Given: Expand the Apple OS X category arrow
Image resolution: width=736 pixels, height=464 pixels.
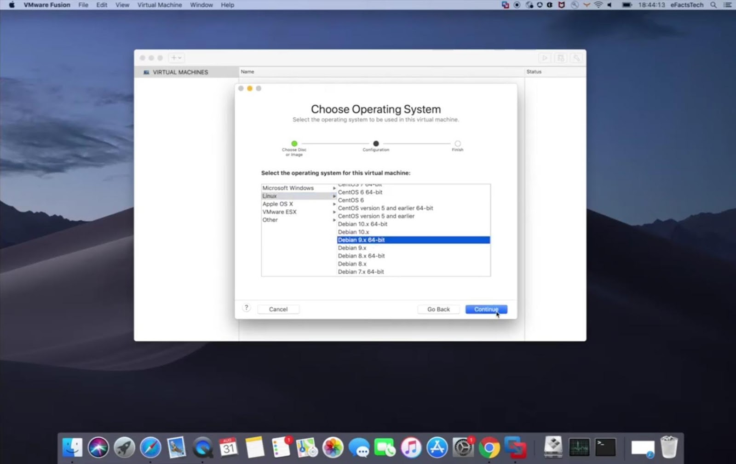Looking at the screenshot, I should 334,204.
